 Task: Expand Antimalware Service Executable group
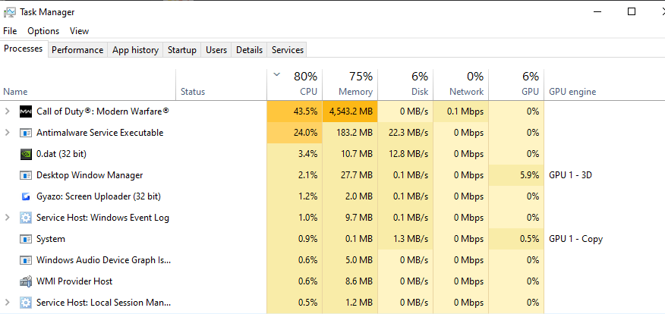(8, 133)
